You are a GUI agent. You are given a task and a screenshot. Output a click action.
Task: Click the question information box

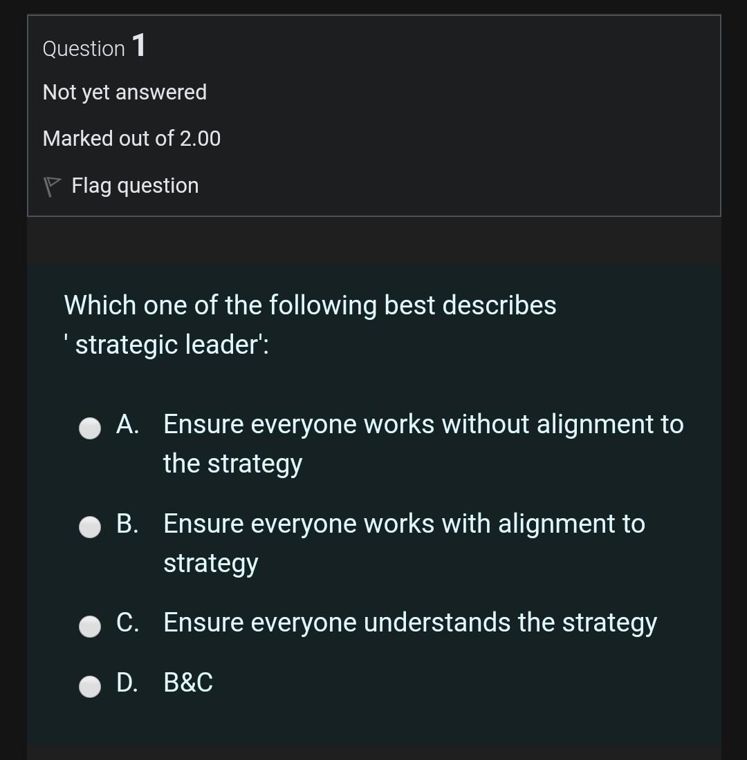click(373, 114)
